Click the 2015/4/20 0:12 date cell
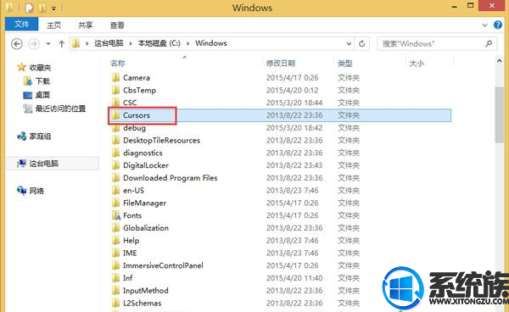509x312 pixels. (293, 90)
